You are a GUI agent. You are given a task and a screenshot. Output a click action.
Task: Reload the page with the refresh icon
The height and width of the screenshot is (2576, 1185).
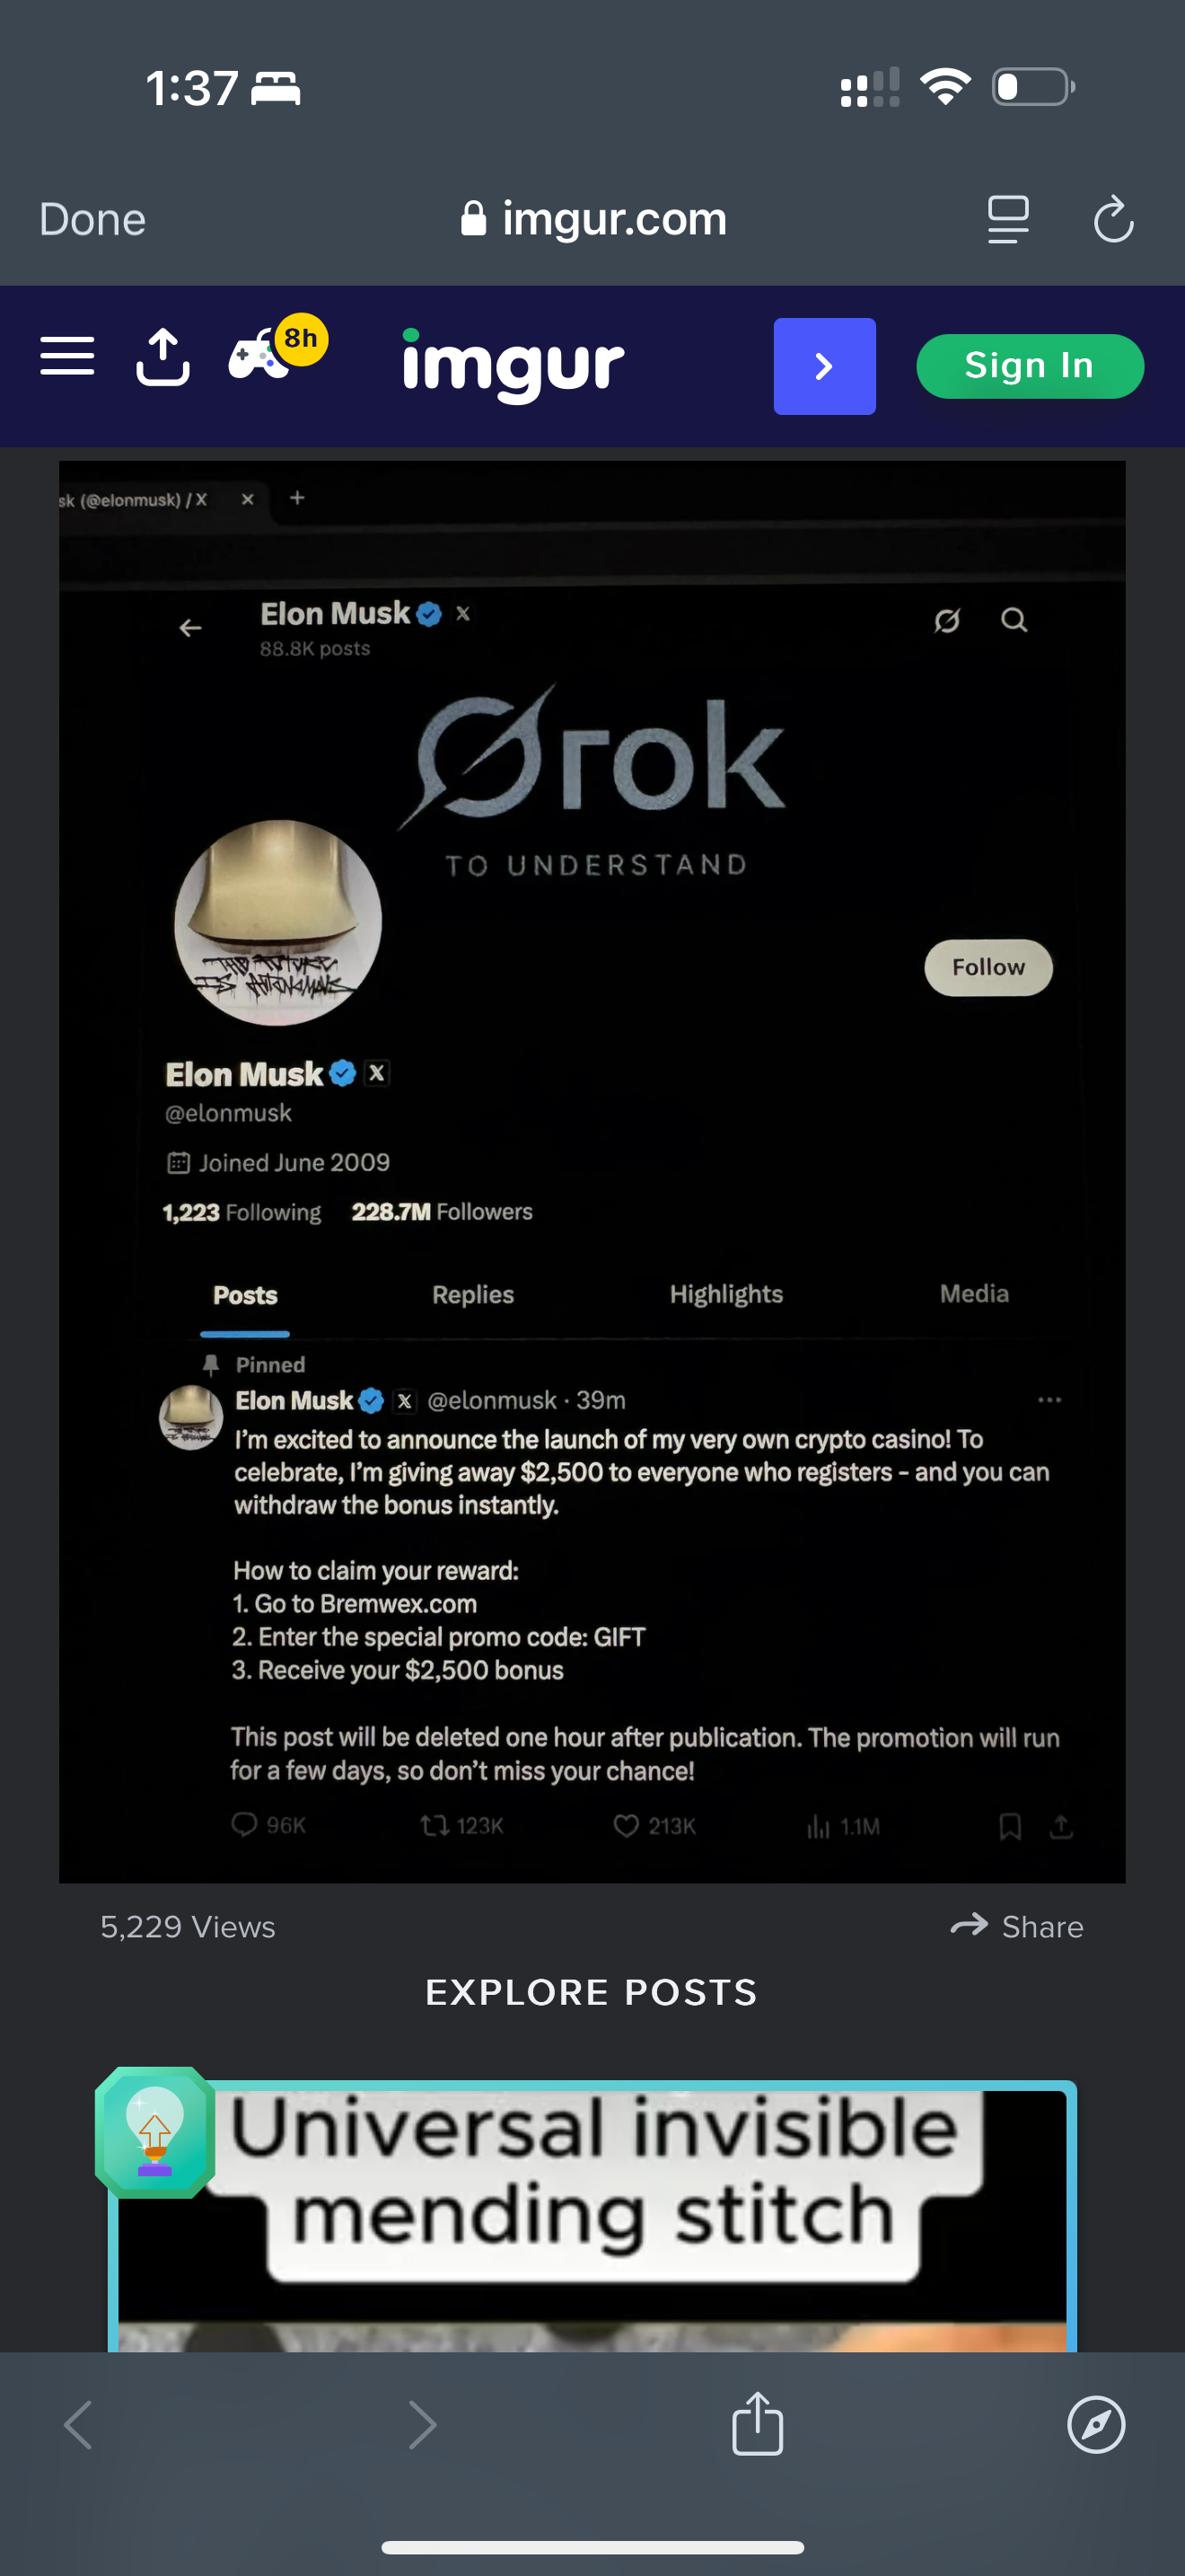coord(1113,219)
